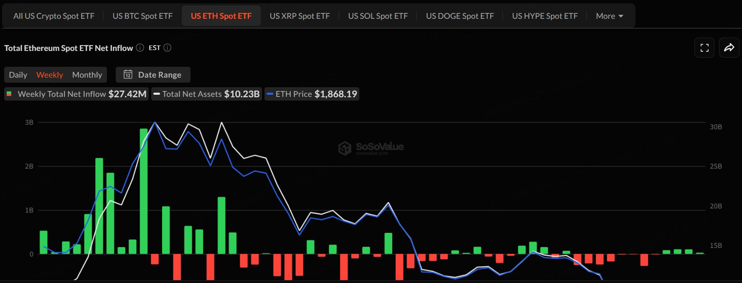Switch to All US Crypto Spot ETF tab

(54, 16)
